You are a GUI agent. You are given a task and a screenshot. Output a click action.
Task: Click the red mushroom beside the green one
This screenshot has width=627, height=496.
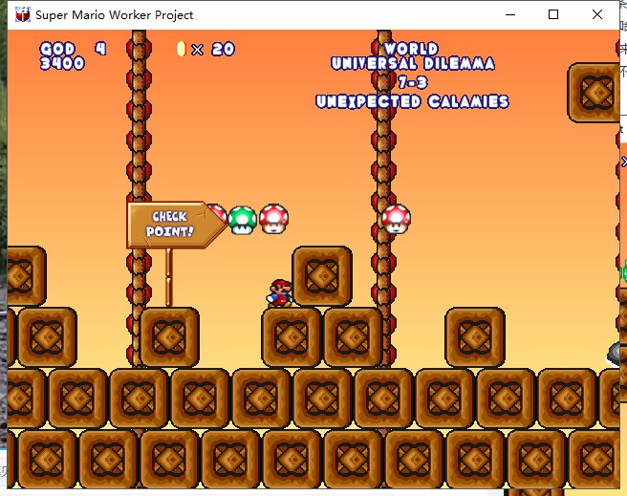pos(274,219)
